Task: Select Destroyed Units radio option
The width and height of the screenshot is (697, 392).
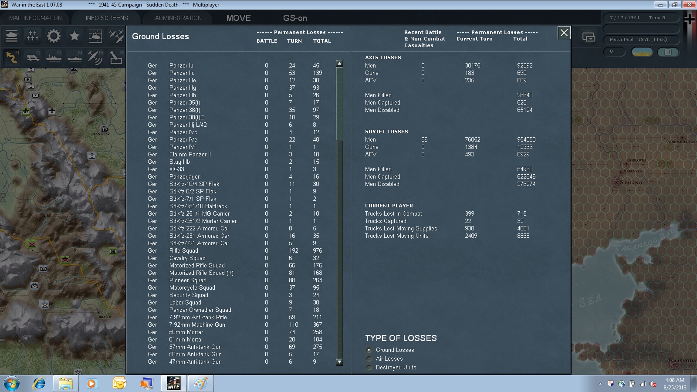Action: pos(369,367)
